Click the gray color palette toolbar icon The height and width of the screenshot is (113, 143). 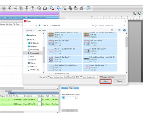[x=81, y=8]
